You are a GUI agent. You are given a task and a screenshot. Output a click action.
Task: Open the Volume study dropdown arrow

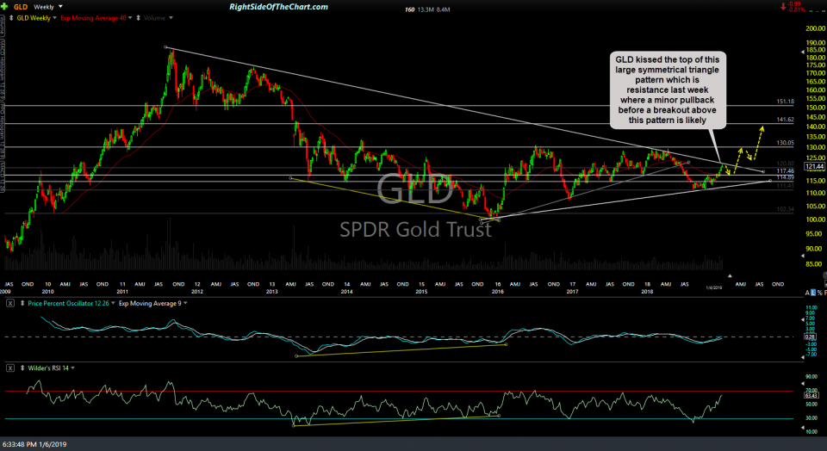[171, 18]
